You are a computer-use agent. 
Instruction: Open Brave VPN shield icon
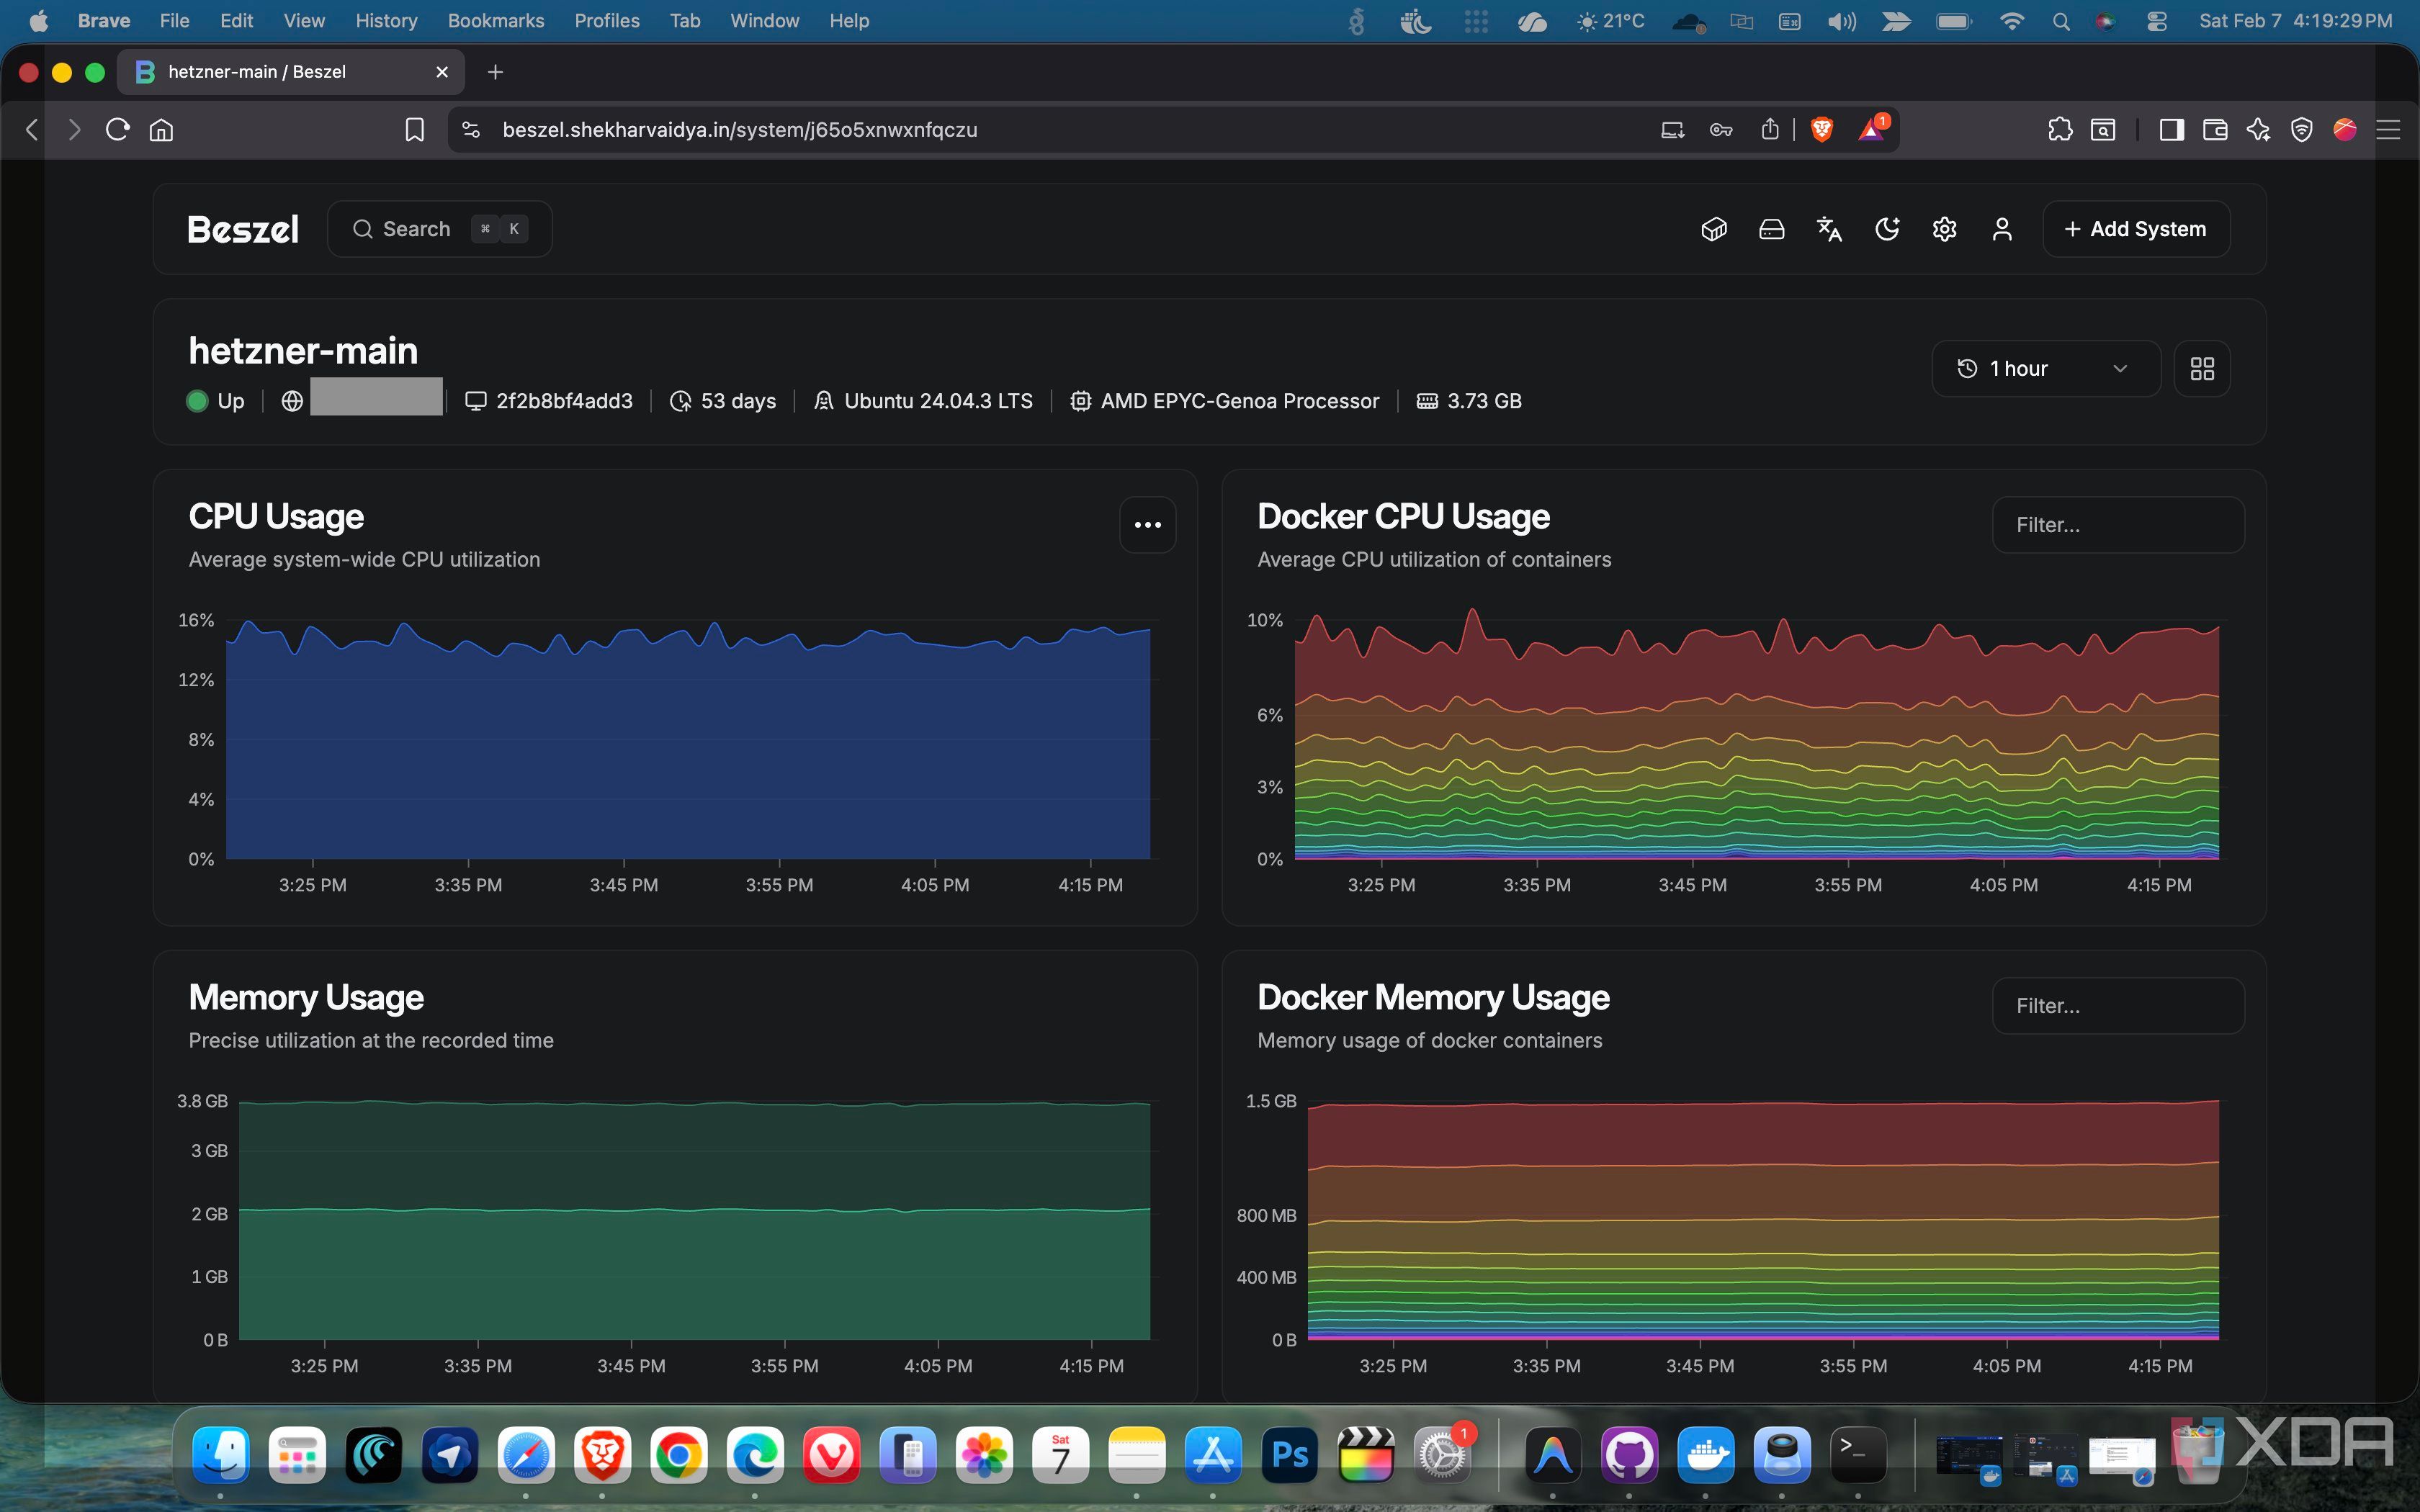tap(2301, 130)
